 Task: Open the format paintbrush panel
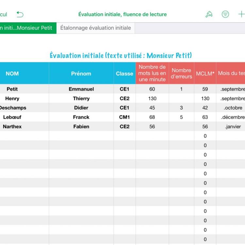(209, 14)
